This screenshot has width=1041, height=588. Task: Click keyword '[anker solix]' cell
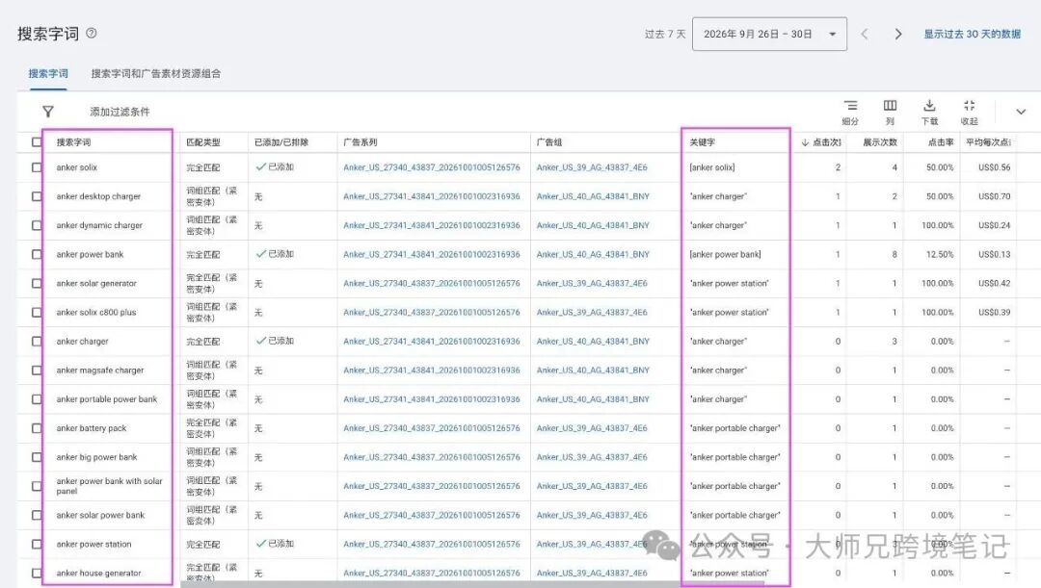tap(712, 167)
